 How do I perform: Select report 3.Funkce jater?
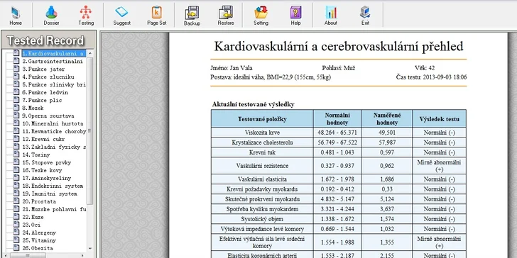point(43,69)
